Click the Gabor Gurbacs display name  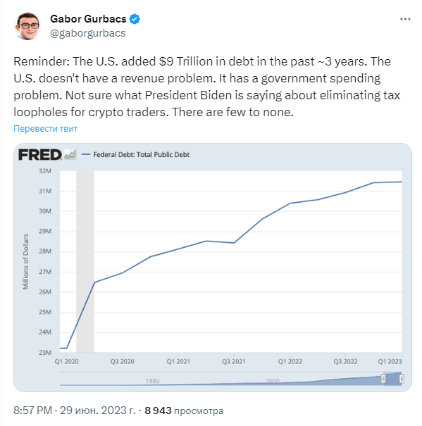pos(88,19)
